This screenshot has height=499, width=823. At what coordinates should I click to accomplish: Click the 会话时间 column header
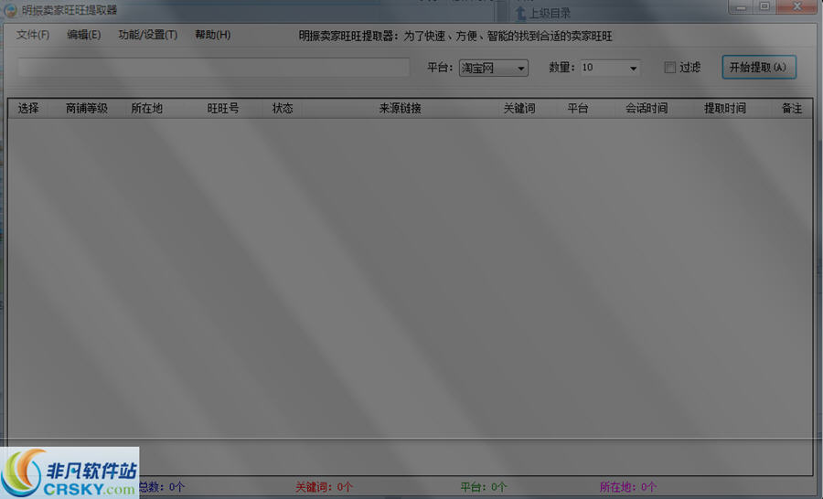click(x=647, y=109)
